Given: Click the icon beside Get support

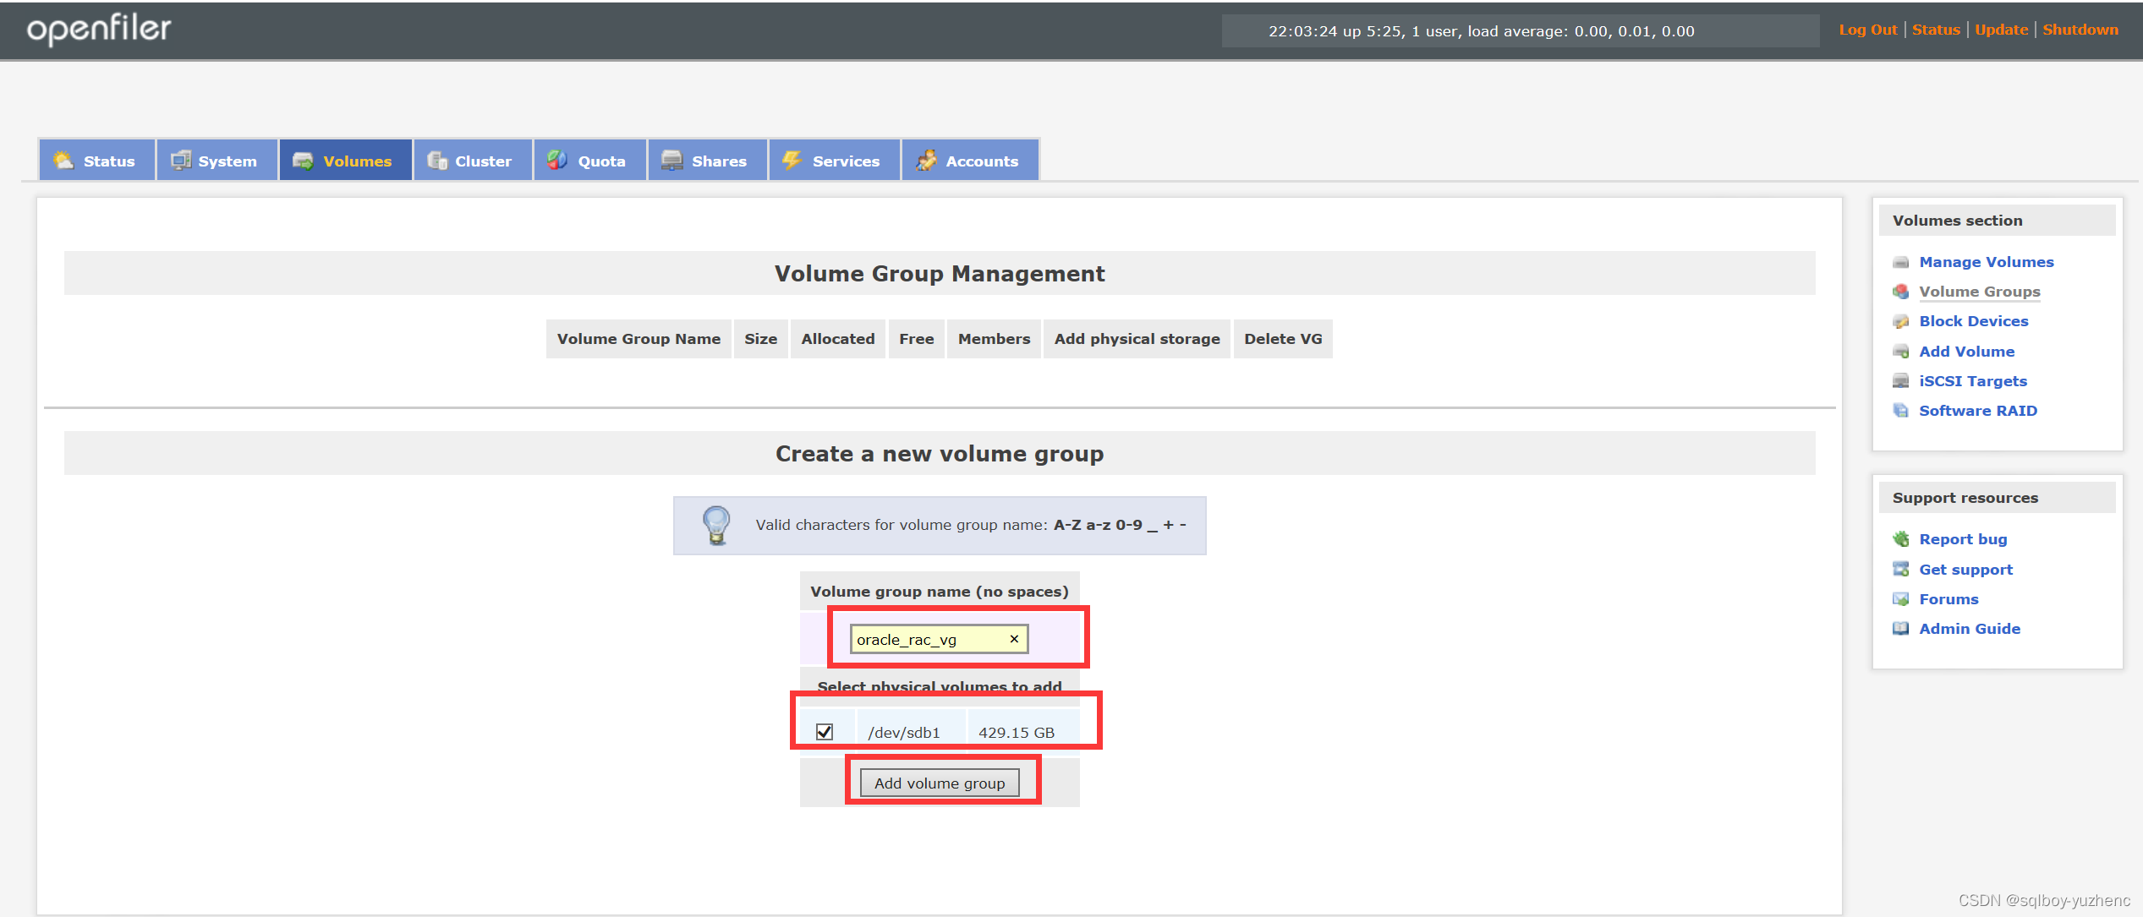Looking at the screenshot, I should pos(1900,570).
